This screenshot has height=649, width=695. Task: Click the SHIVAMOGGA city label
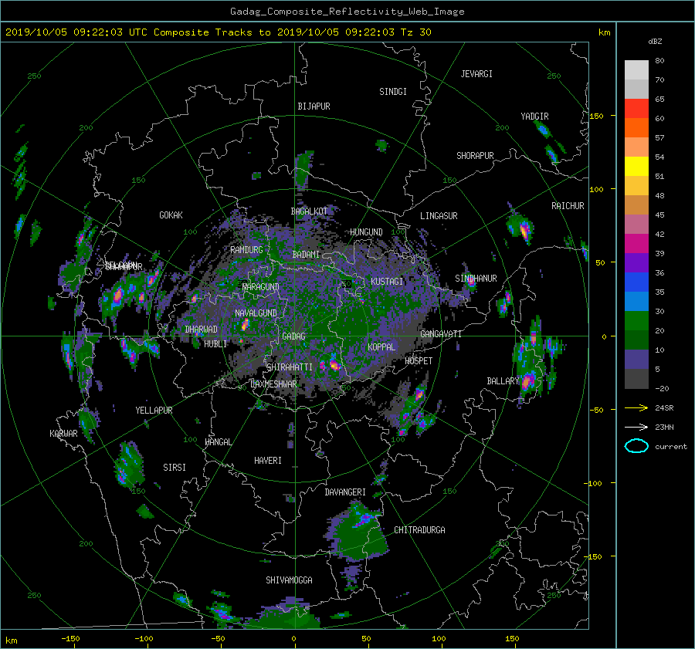[289, 580]
